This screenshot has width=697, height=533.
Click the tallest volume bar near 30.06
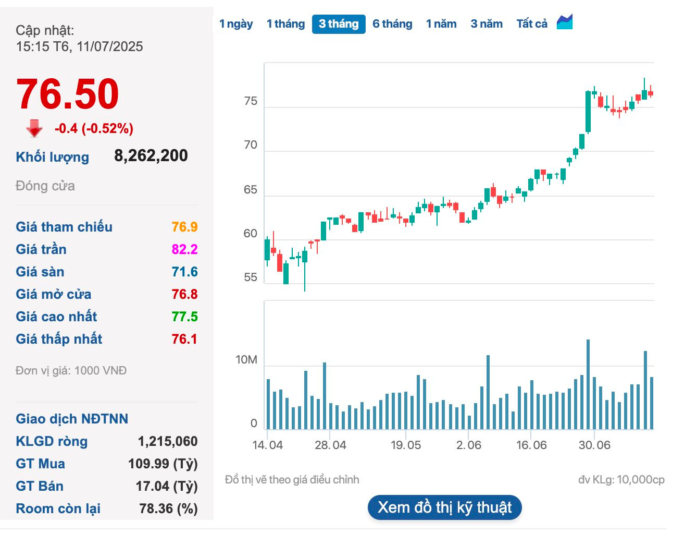coord(588,384)
